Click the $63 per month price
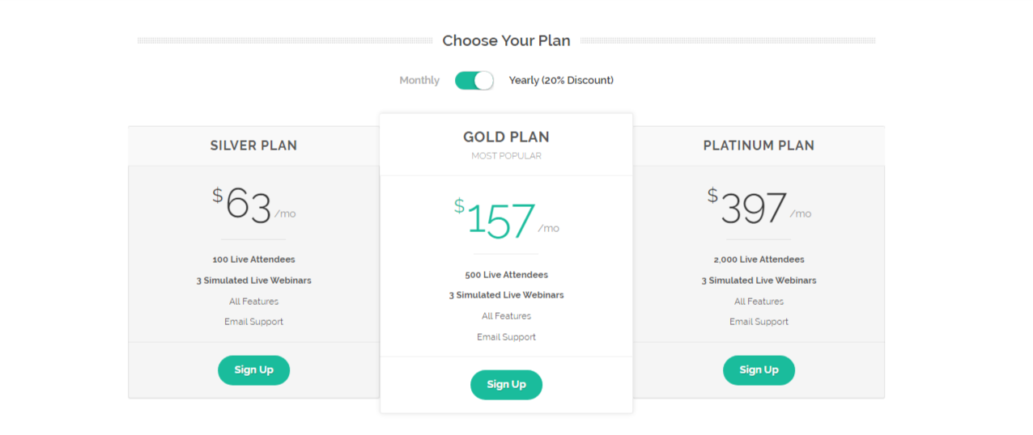 coord(253,205)
